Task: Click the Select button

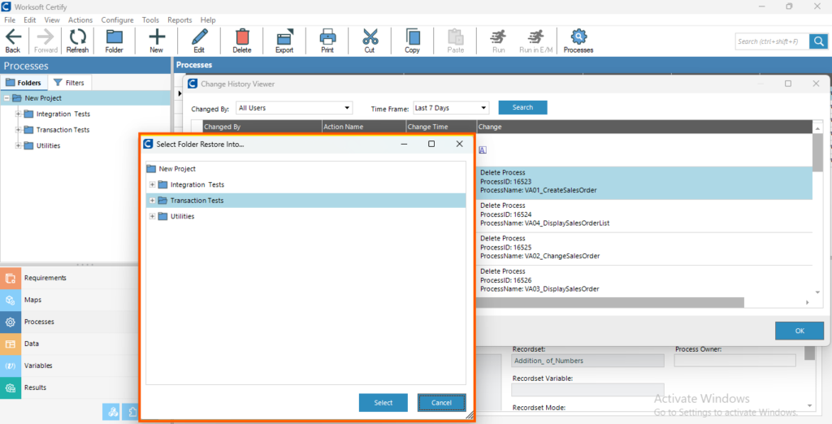Action: pyautogui.click(x=383, y=403)
